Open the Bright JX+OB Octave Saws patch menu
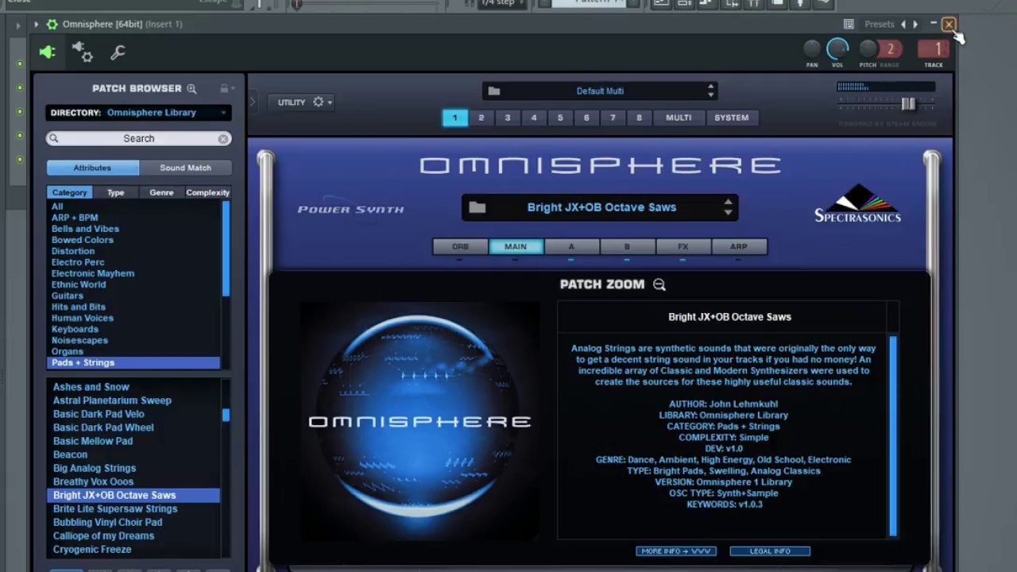 coord(601,207)
